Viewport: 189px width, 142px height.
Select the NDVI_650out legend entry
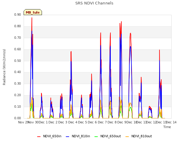(107, 136)
